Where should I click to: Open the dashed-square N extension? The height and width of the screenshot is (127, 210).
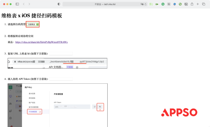169,4
